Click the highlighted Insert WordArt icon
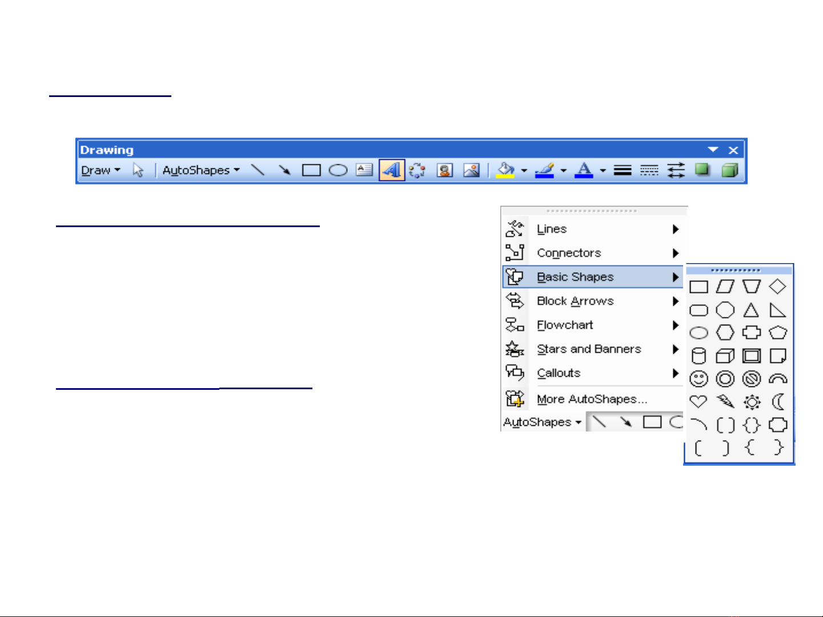 [x=392, y=170]
